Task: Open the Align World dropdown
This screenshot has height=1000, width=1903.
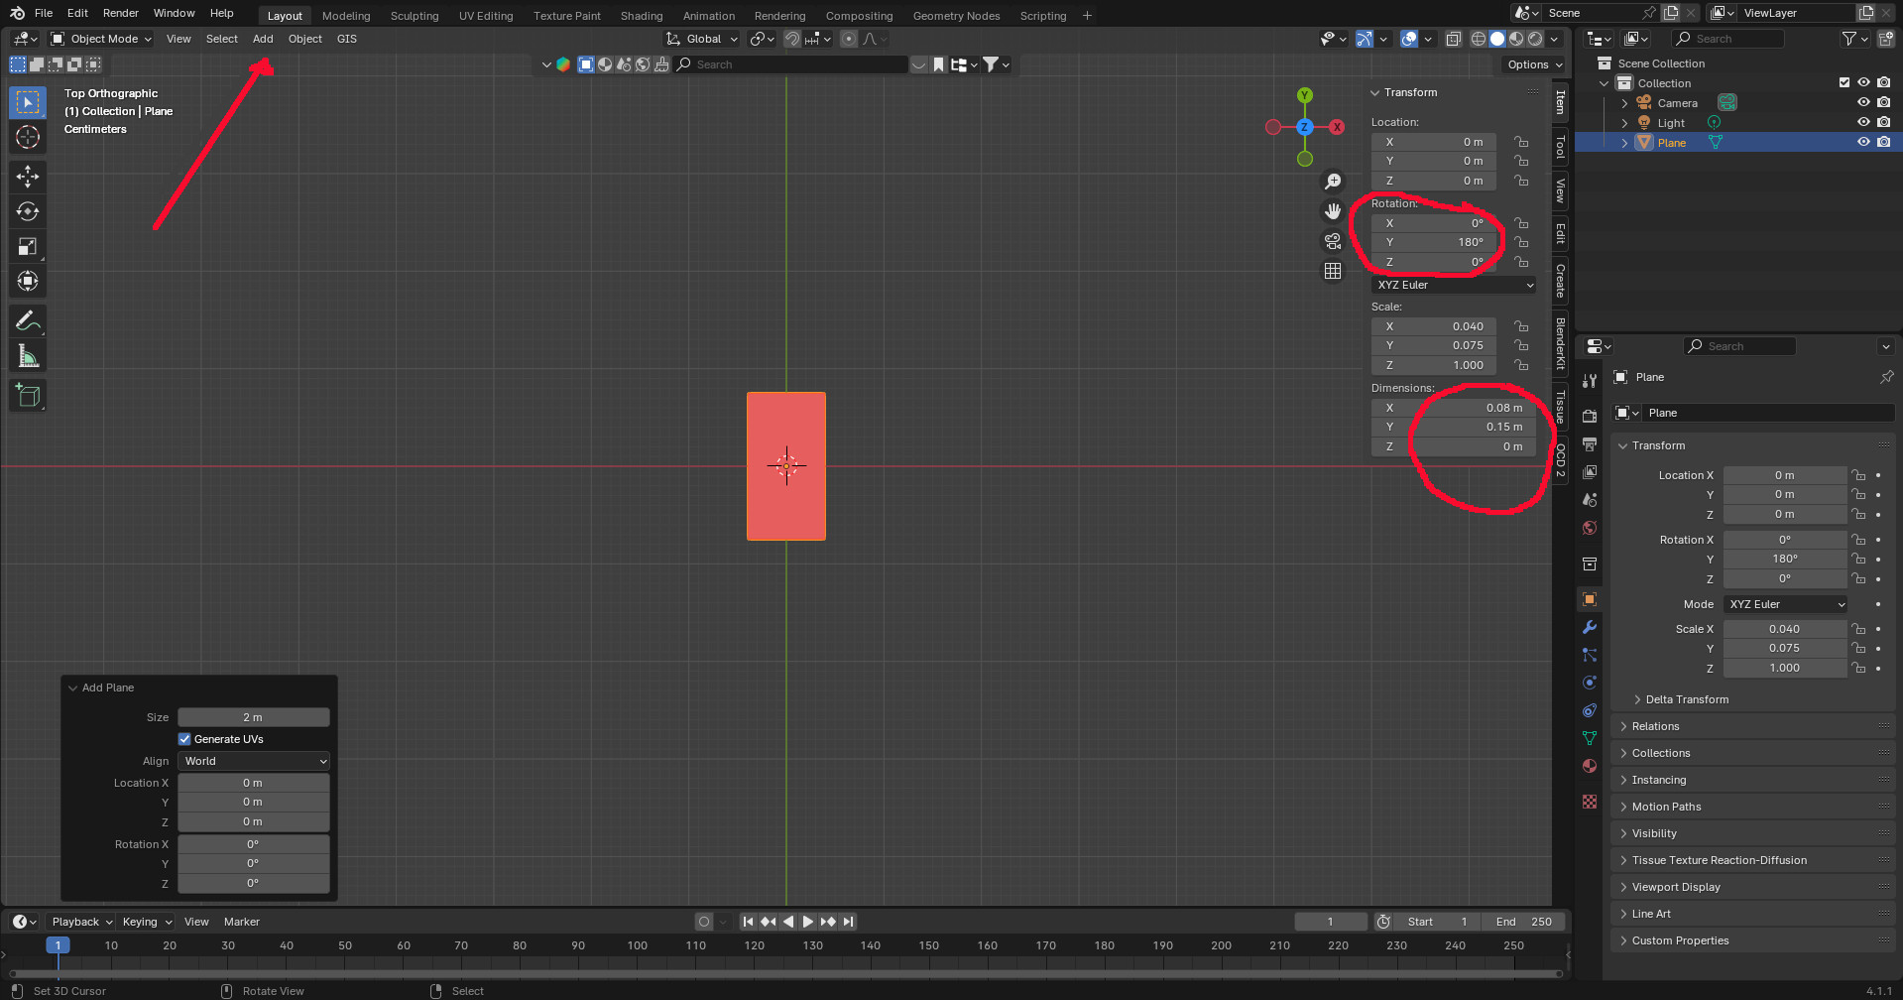Action: 254,761
